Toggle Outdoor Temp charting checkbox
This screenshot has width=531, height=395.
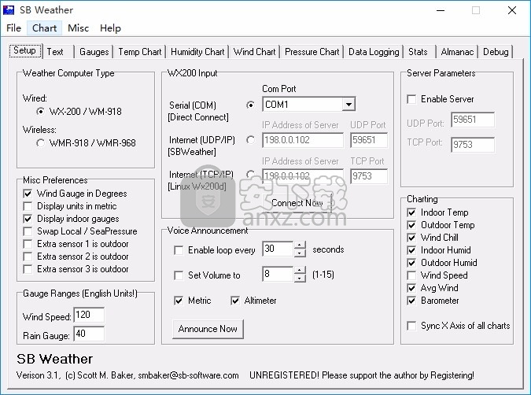(411, 225)
